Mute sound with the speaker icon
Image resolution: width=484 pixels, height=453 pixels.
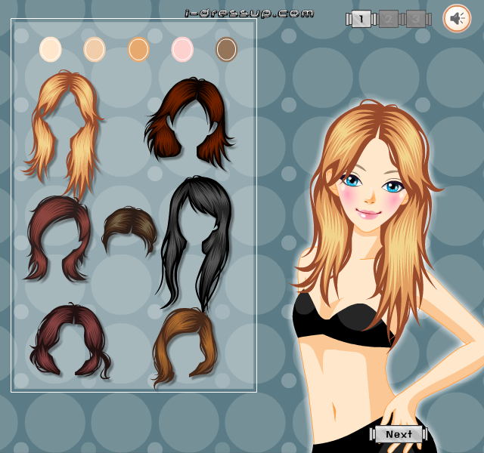click(457, 18)
